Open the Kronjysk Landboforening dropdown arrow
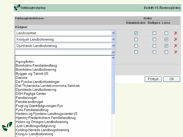 (113, 39)
